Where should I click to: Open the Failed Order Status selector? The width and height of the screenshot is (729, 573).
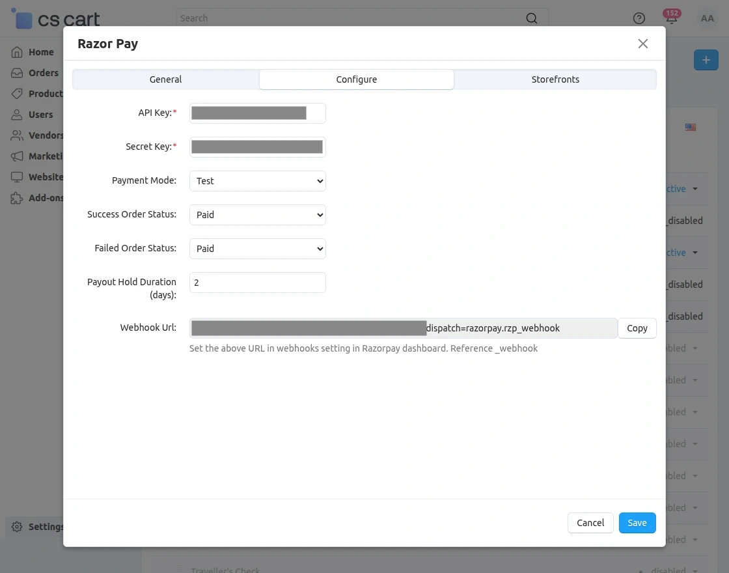point(257,248)
